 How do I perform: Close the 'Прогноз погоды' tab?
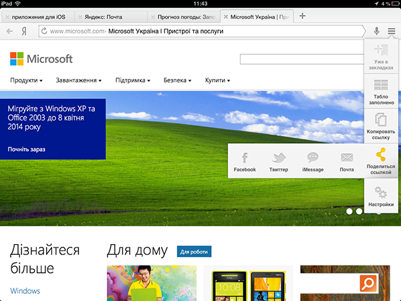coord(153,17)
